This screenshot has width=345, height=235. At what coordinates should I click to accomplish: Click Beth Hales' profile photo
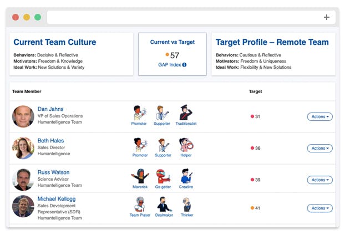[x=23, y=148]
